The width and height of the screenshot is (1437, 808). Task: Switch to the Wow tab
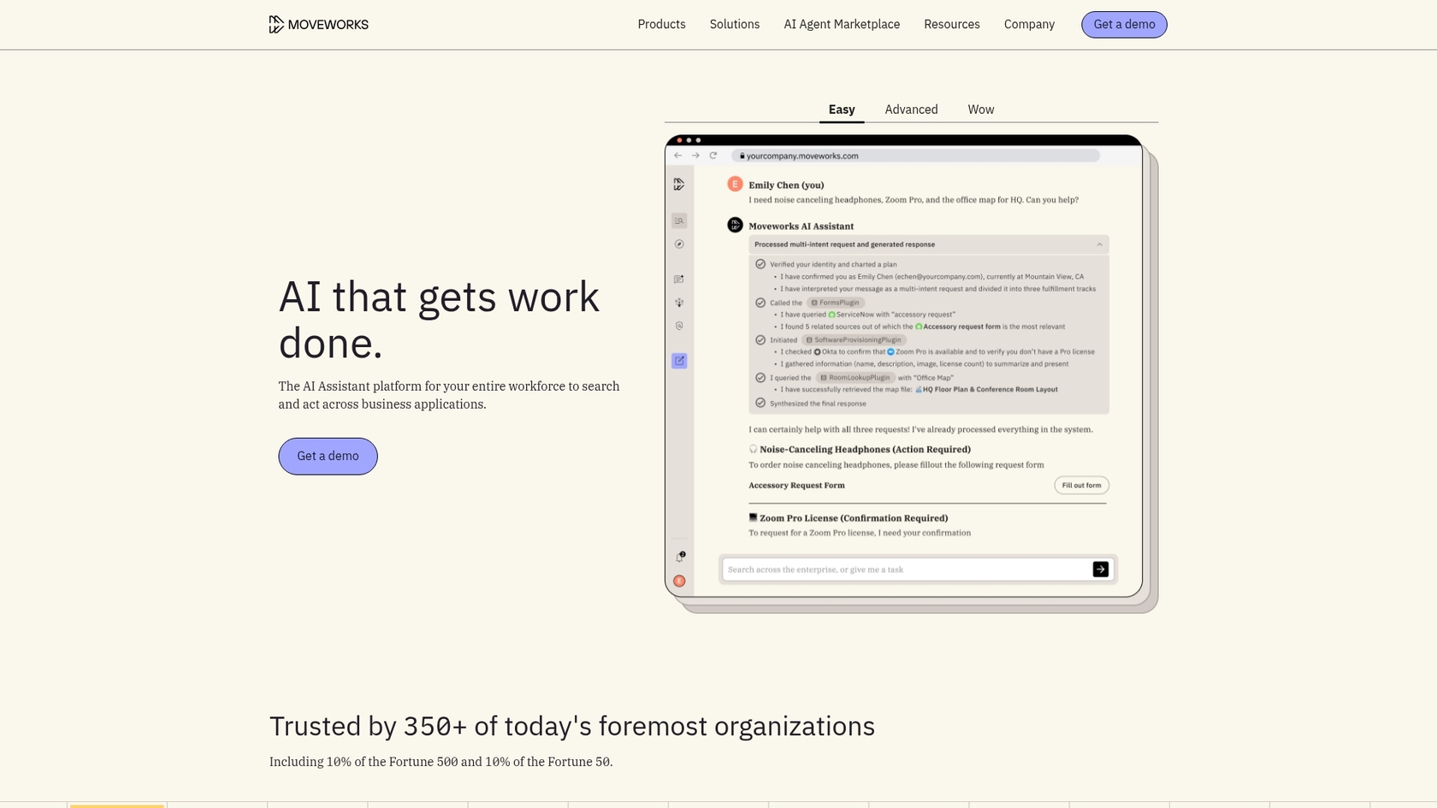pyautogui.click(x=980, y=109)
